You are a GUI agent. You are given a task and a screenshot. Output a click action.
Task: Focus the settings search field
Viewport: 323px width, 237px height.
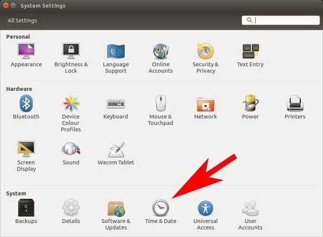[280, 20]
